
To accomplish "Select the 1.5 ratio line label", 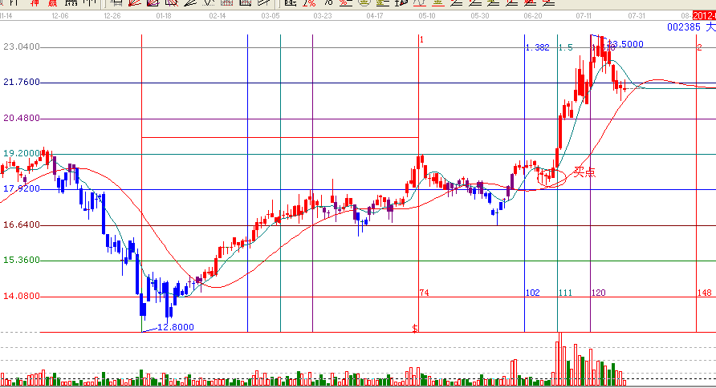I will [565, 47].
